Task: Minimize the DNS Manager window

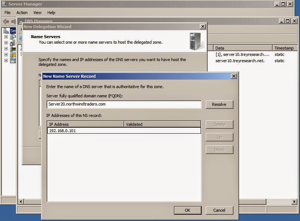Action: [x=282, y=21]
